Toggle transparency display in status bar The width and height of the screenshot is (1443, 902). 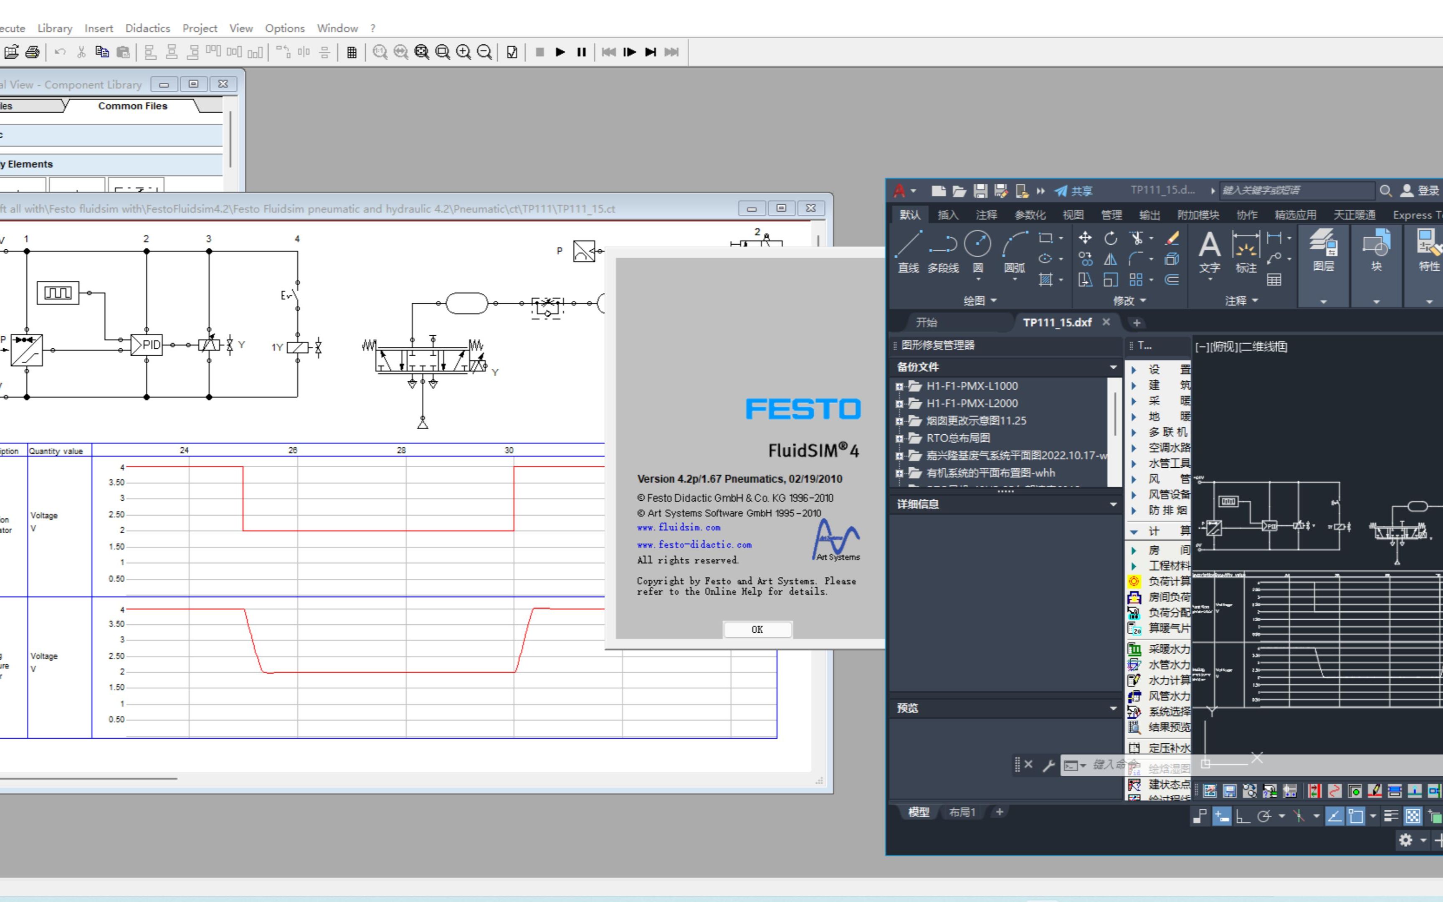1413,816
